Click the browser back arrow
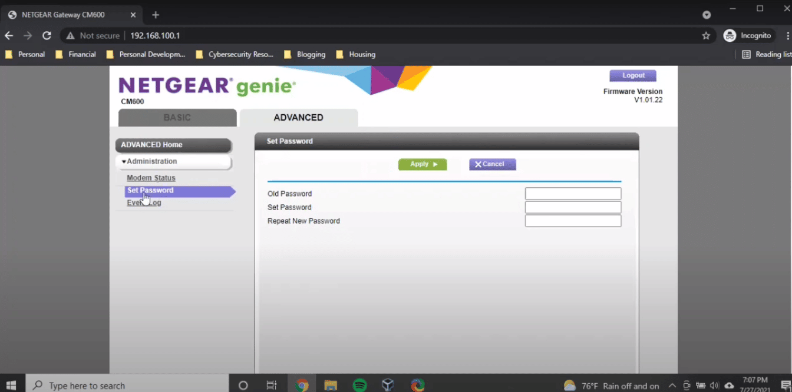Viewport: 792px width, 392px height. 9,36
